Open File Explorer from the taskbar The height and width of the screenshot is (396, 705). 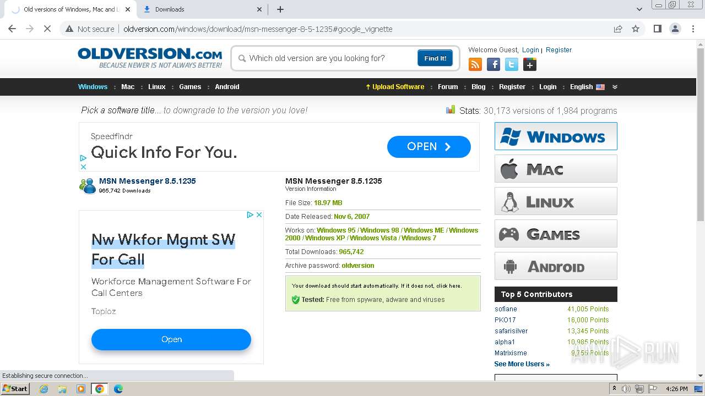point(62,389)
